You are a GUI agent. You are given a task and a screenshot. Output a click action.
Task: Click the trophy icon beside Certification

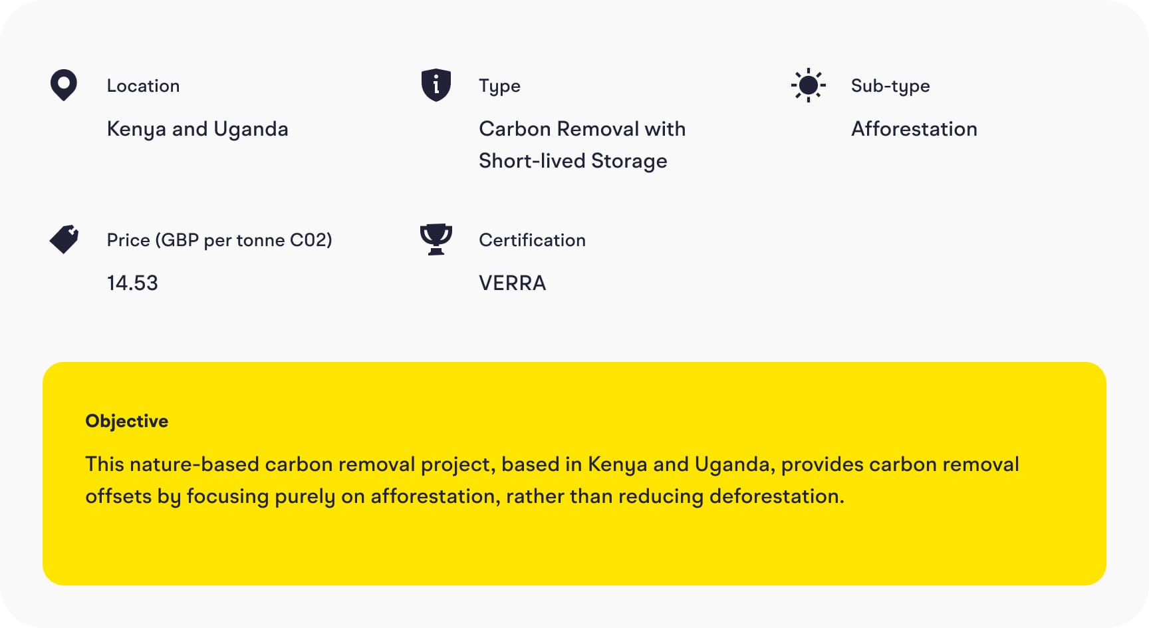(436, 239)
